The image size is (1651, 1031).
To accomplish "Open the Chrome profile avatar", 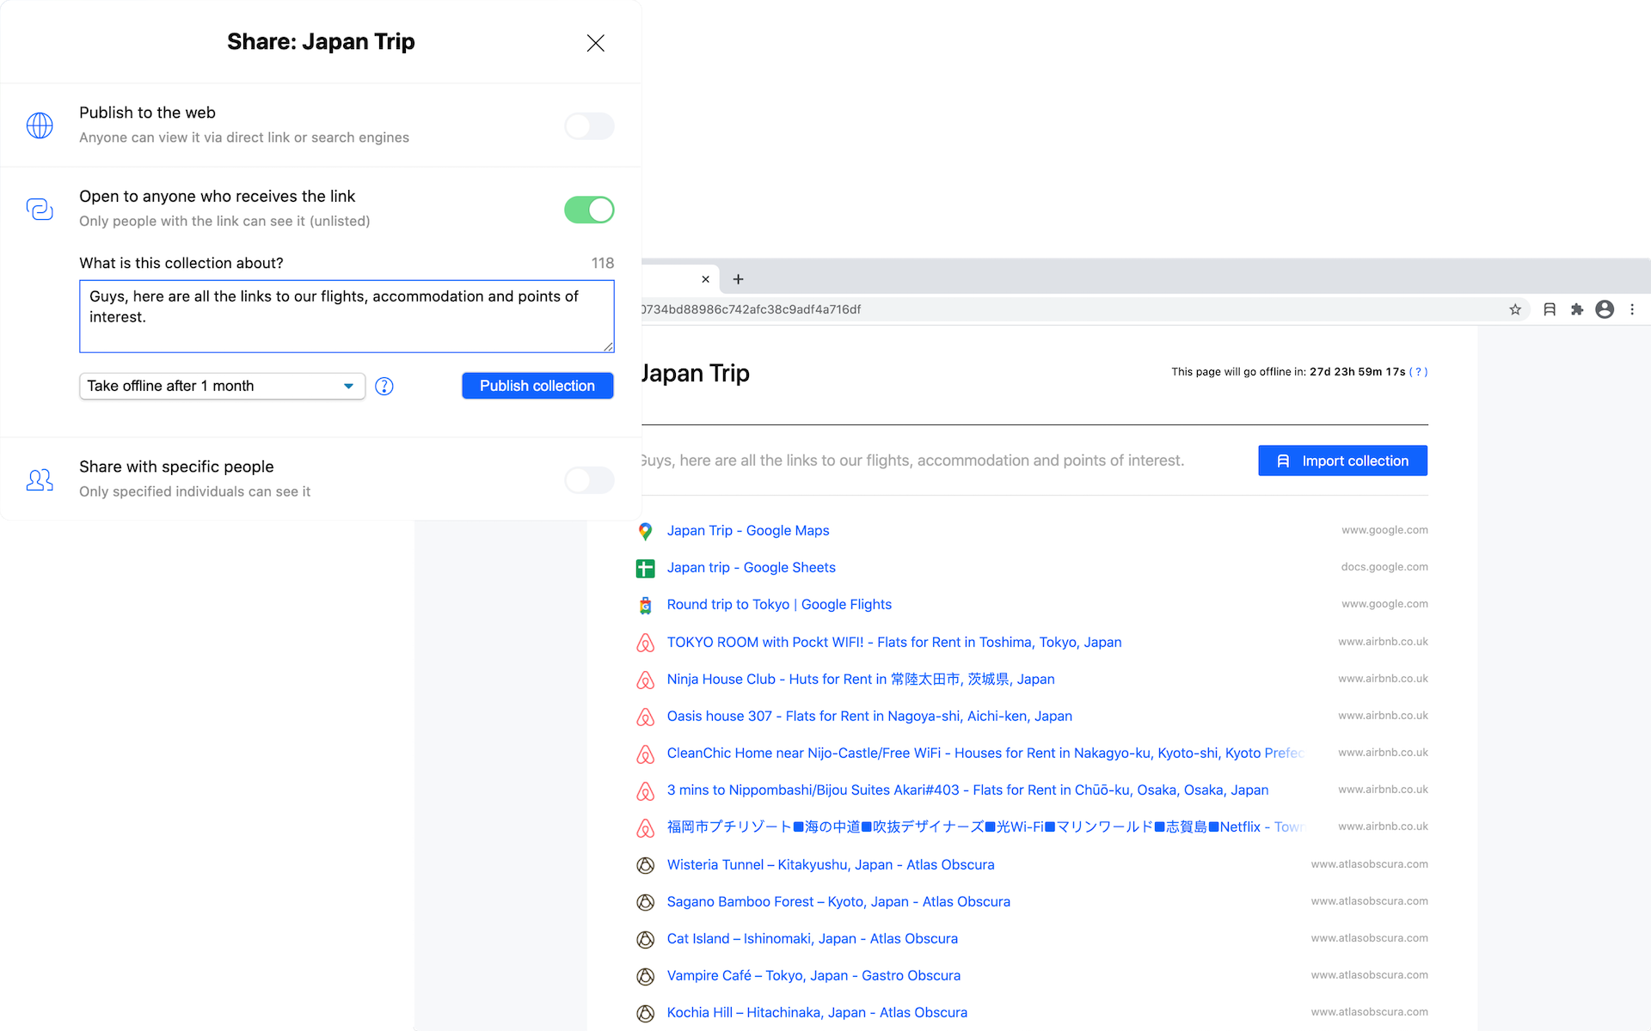I will click(x=1605, y=309).
